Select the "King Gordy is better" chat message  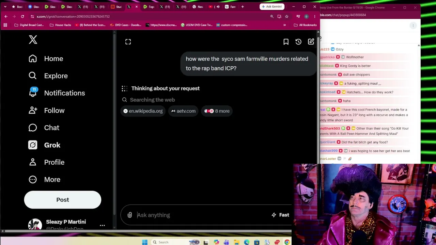pos(355,66)
